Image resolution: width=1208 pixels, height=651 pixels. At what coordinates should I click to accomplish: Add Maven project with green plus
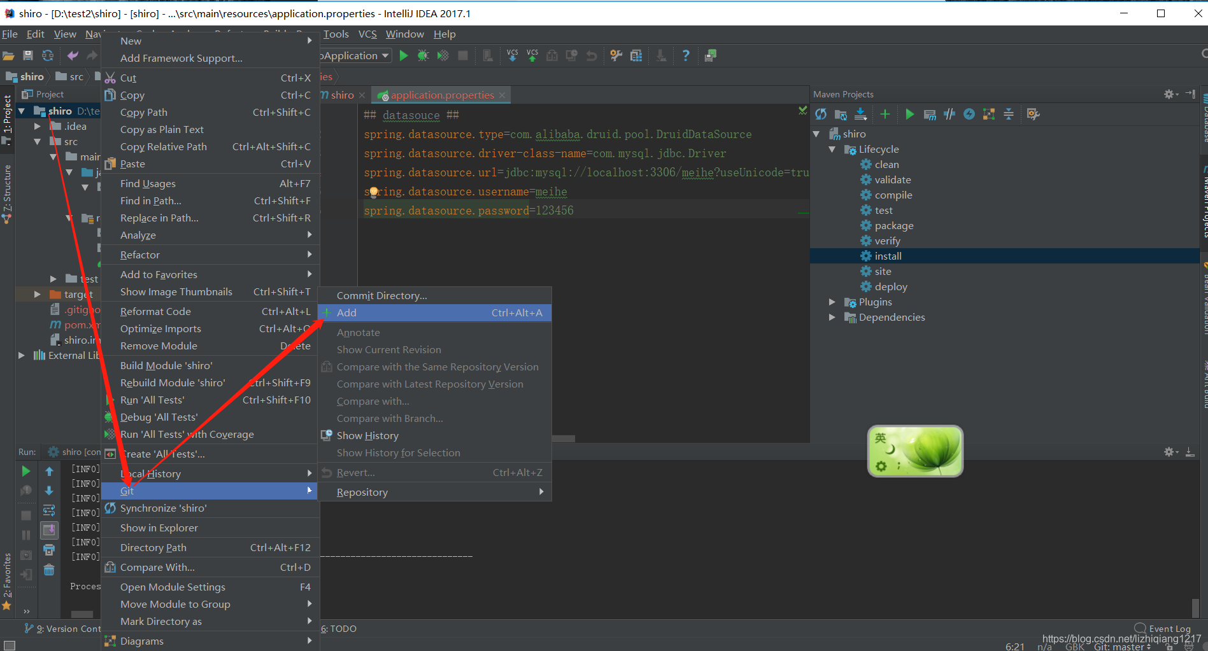tap(885, 114)
